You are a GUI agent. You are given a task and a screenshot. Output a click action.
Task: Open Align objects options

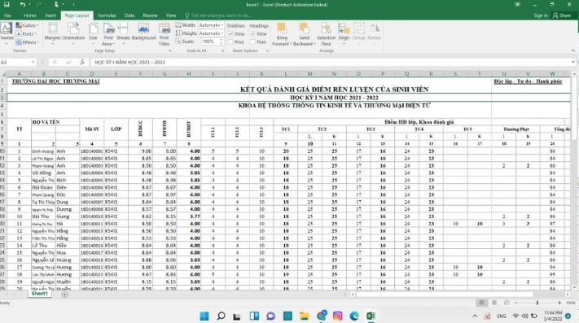[344, 33]
